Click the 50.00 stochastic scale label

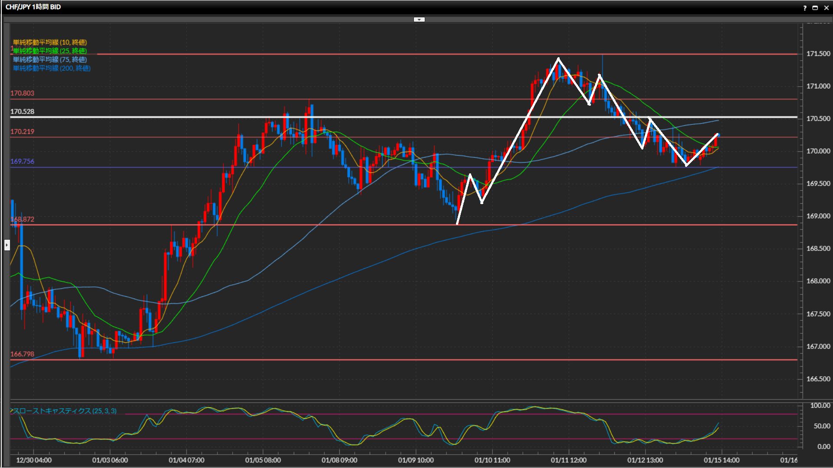pyautogui.click(x=821, y=426)
